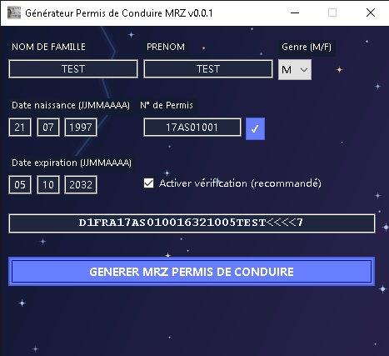Click GENERER MRZ PERMIS DE CONDUIRE button
The image size is (389, 356).
(192, 272)
